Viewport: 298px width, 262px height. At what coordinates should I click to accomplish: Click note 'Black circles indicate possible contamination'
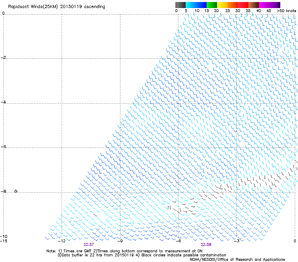click(x=184, y=255)
